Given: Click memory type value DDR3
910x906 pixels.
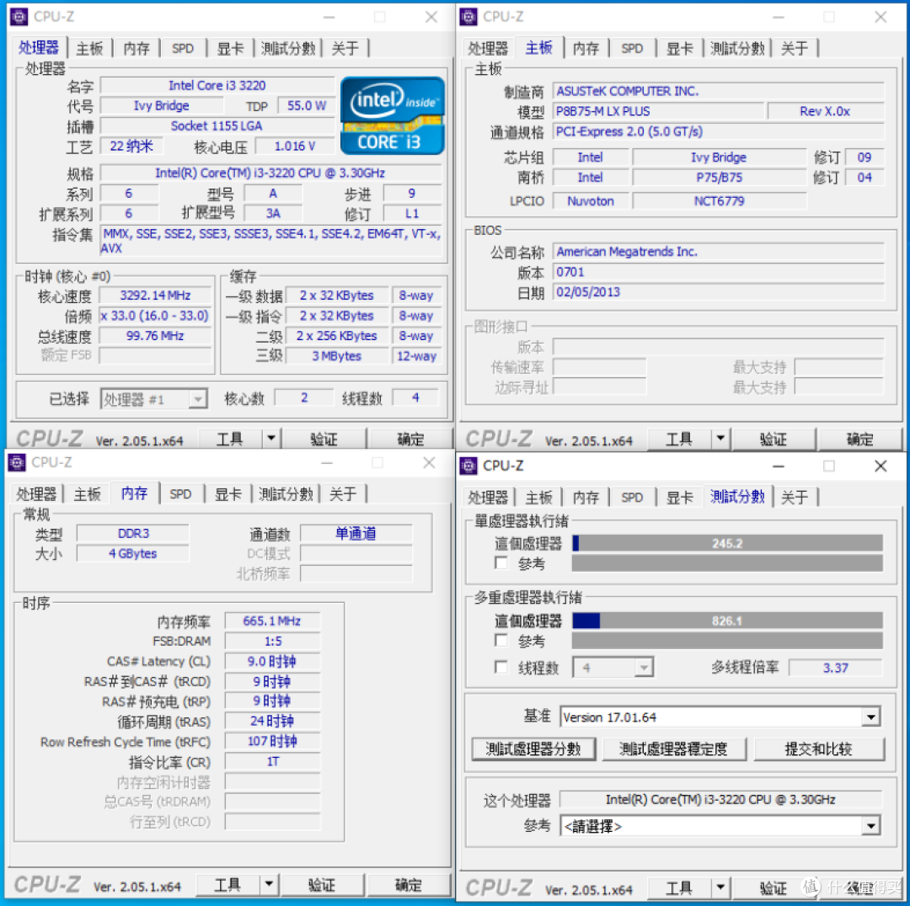Looking at the screenshot, I should click(133, 533).
